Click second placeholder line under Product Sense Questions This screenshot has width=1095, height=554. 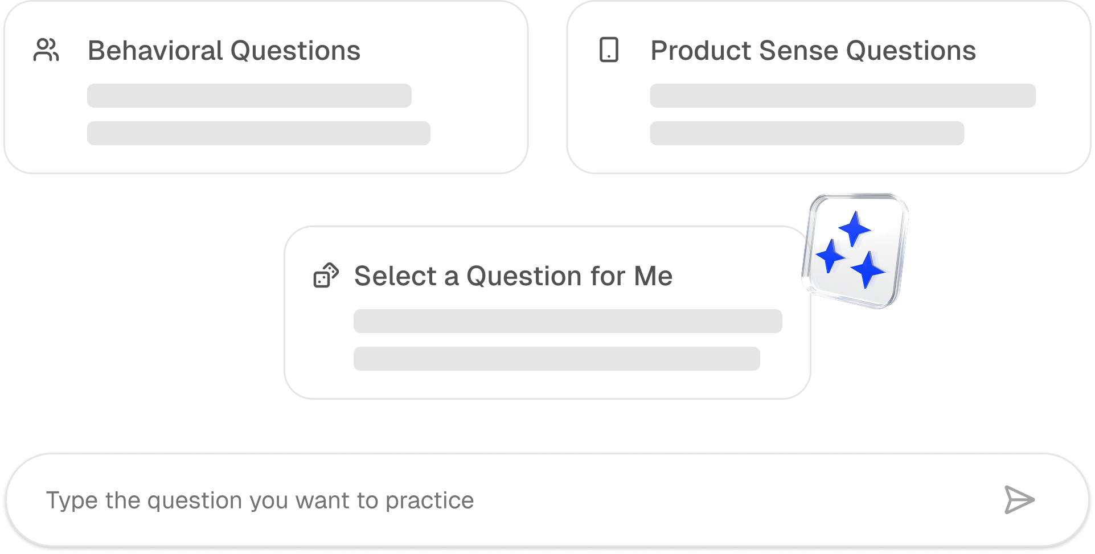[806, 133]
